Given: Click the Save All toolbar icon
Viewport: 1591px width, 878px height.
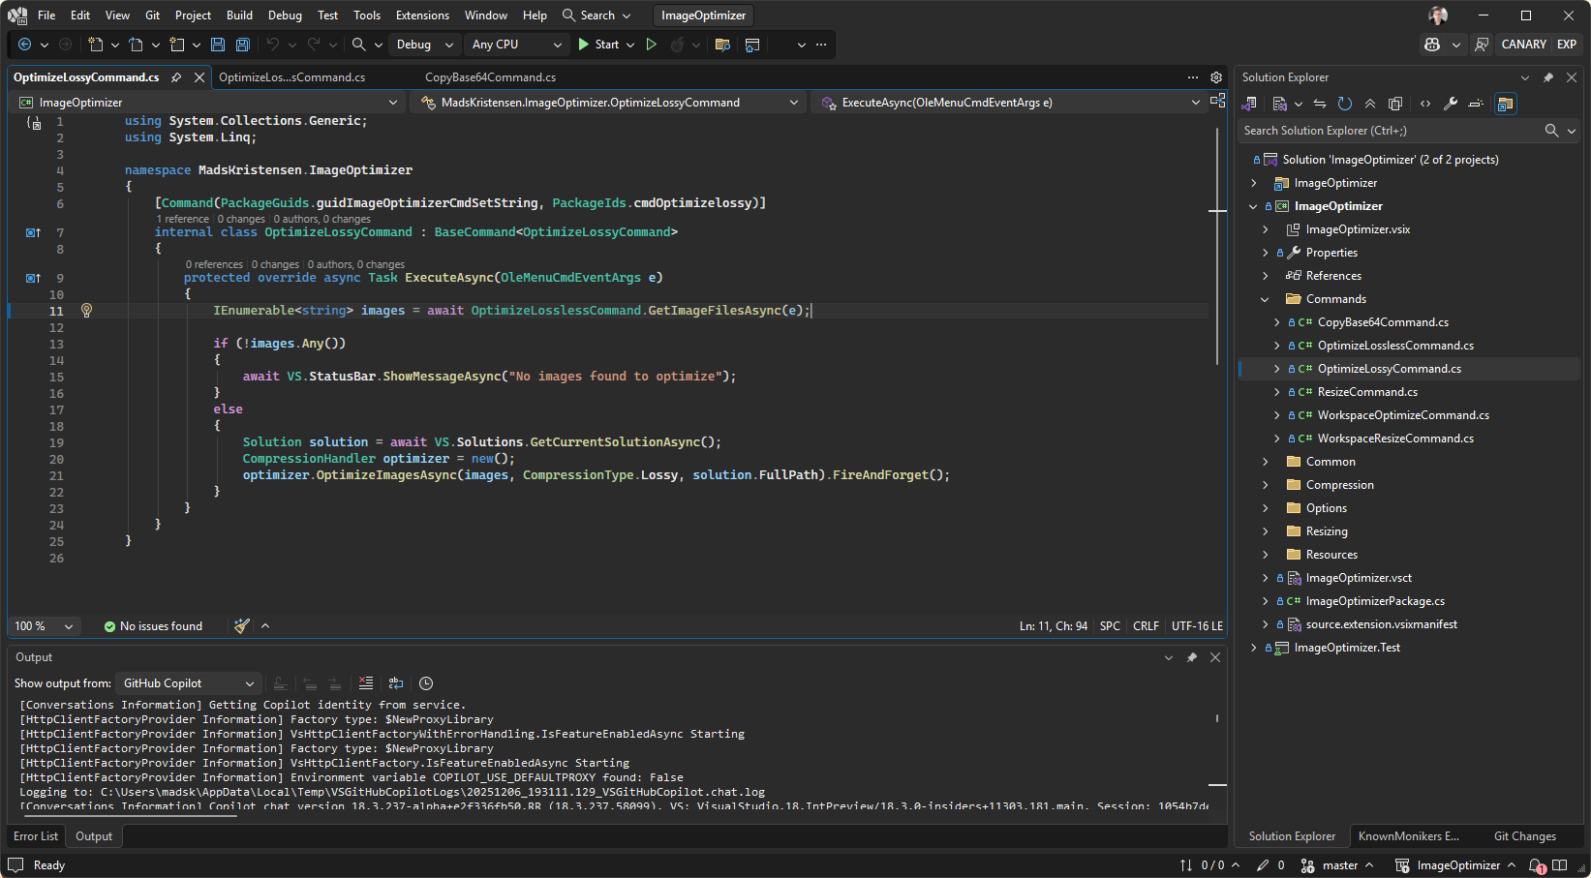Looking at the screenshot, I should (242, 45).
